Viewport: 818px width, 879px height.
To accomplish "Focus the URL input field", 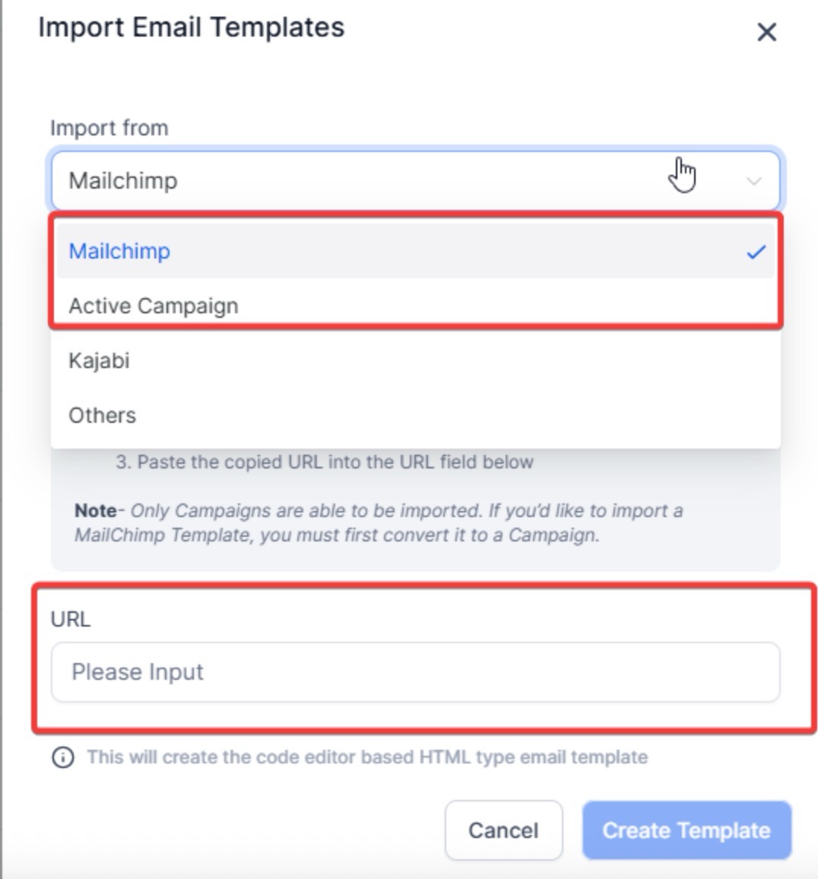I will [415, 672].
